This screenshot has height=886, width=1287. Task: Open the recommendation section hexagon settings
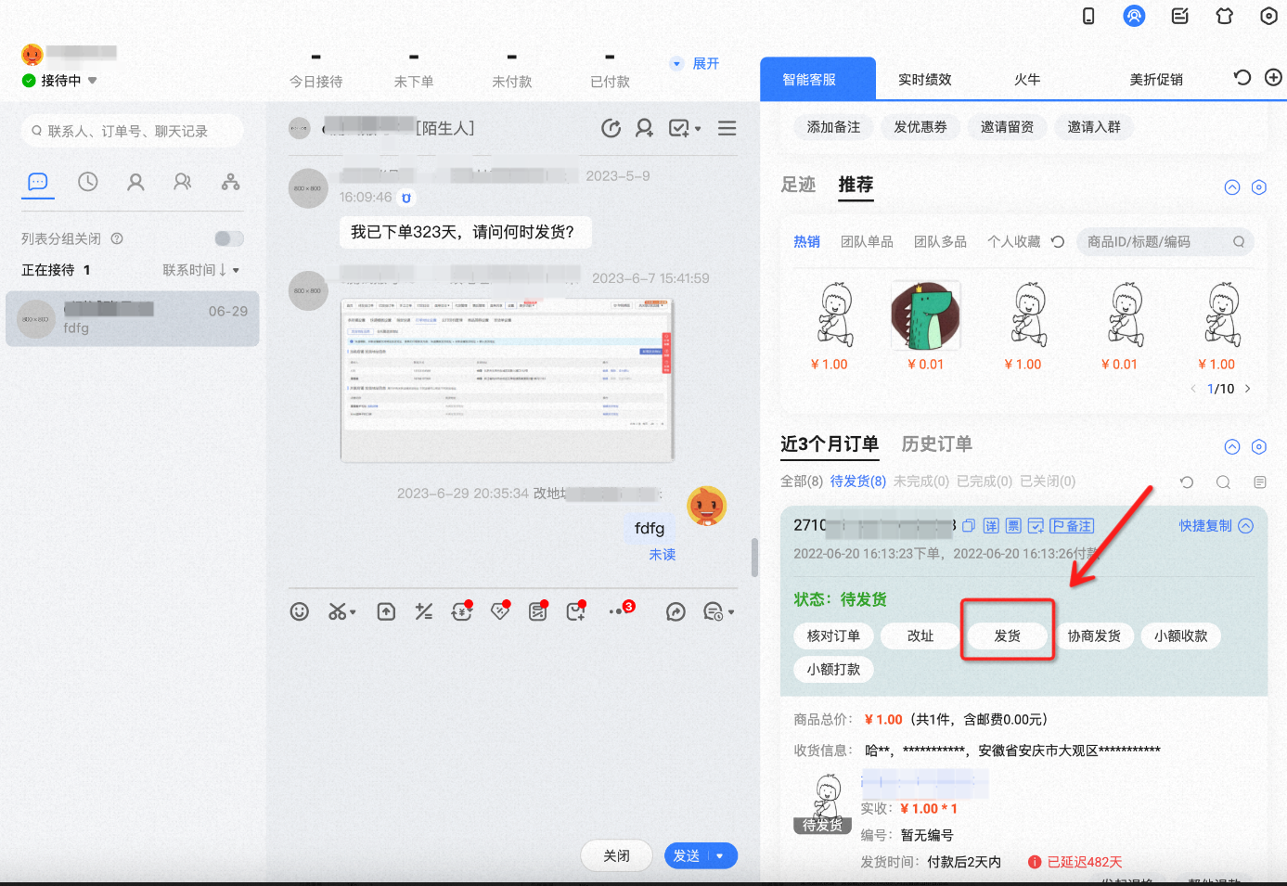tap(1259, 187)
